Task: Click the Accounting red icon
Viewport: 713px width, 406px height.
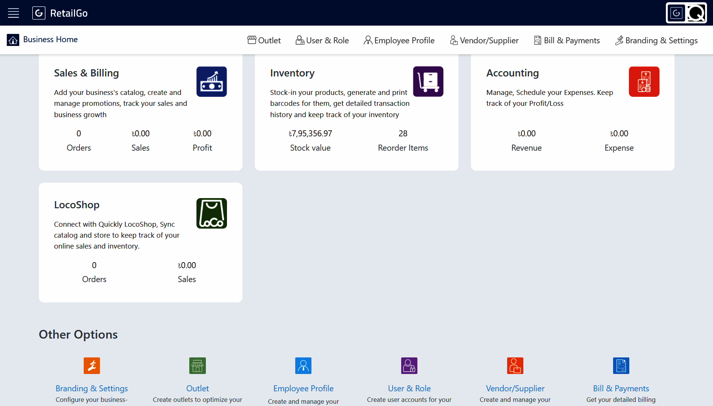Action: (644, 82)
